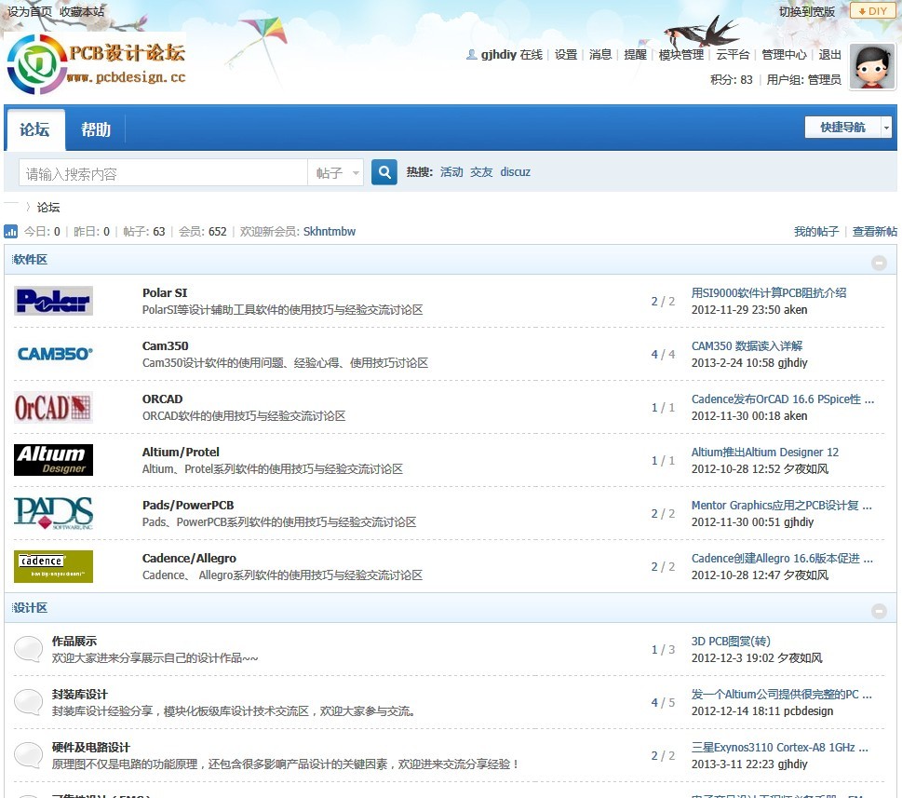Click hot search term discuz
The image size is (902, 798).
coord(516,172)
